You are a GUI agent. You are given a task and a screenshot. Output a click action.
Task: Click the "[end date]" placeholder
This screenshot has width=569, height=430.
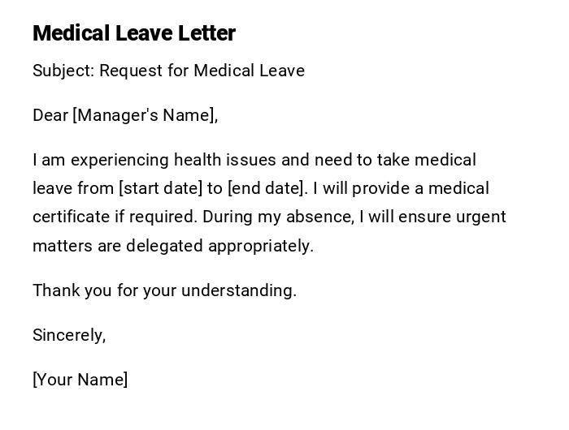click(267, 188)
